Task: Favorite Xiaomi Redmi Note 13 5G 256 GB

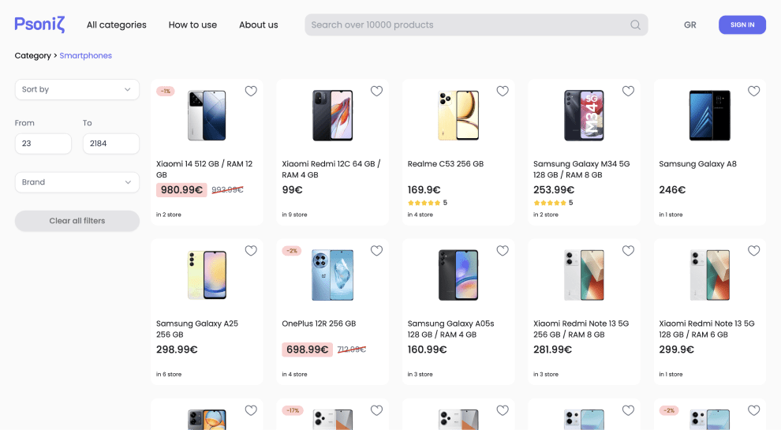Action: pos(628,251)
